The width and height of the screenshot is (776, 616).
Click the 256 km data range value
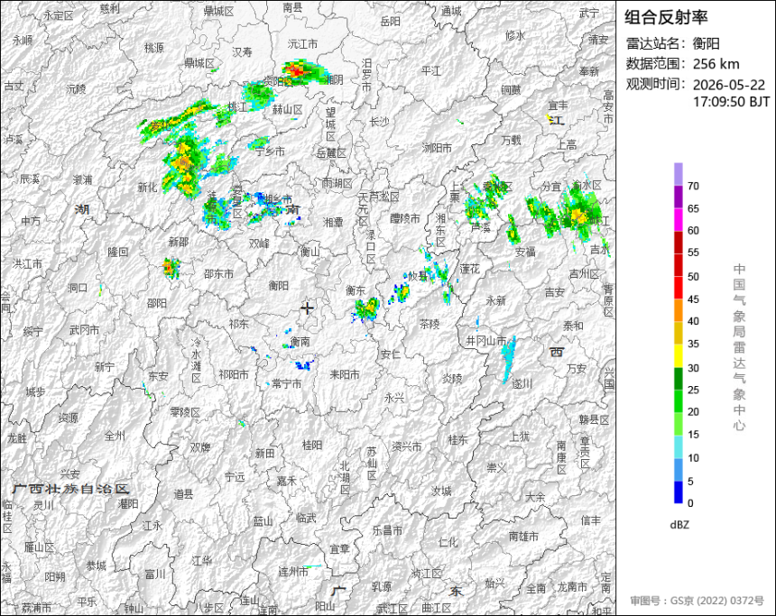point(716,64)
